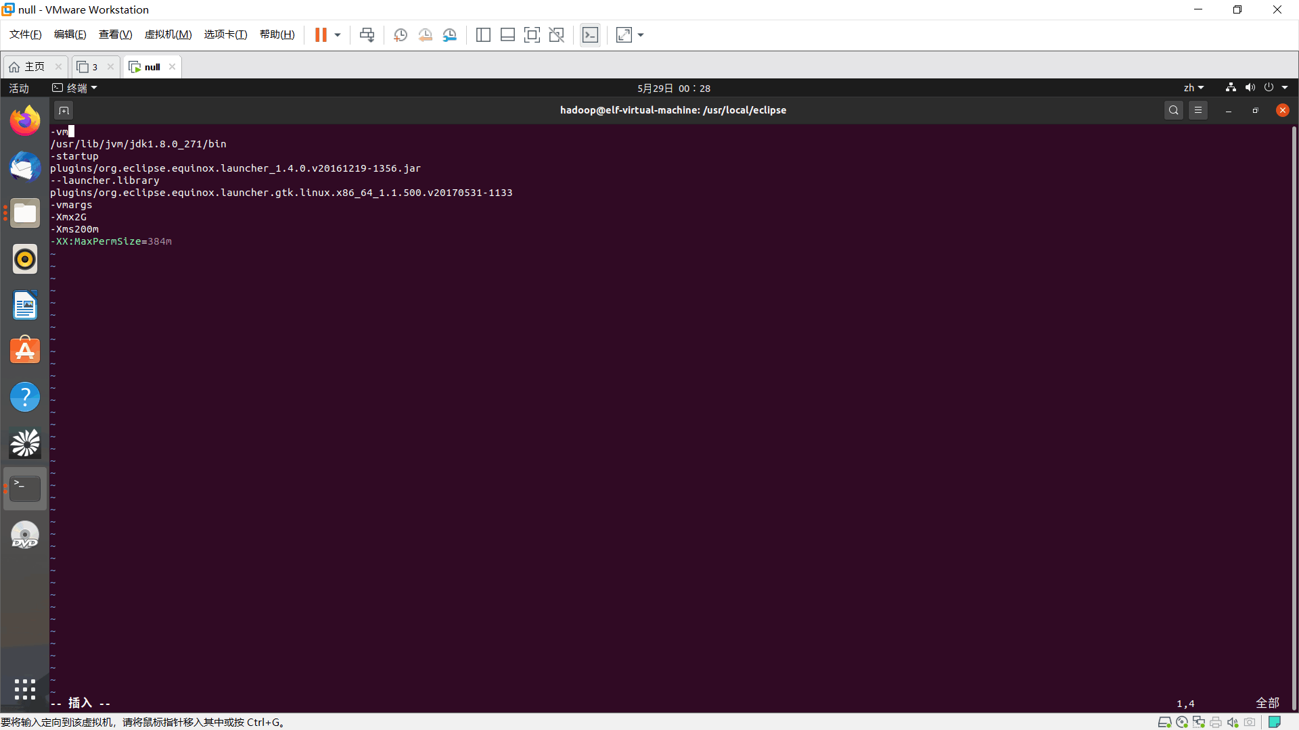
Task: Click the terminal search button
Action: (x=1174, y=110)
